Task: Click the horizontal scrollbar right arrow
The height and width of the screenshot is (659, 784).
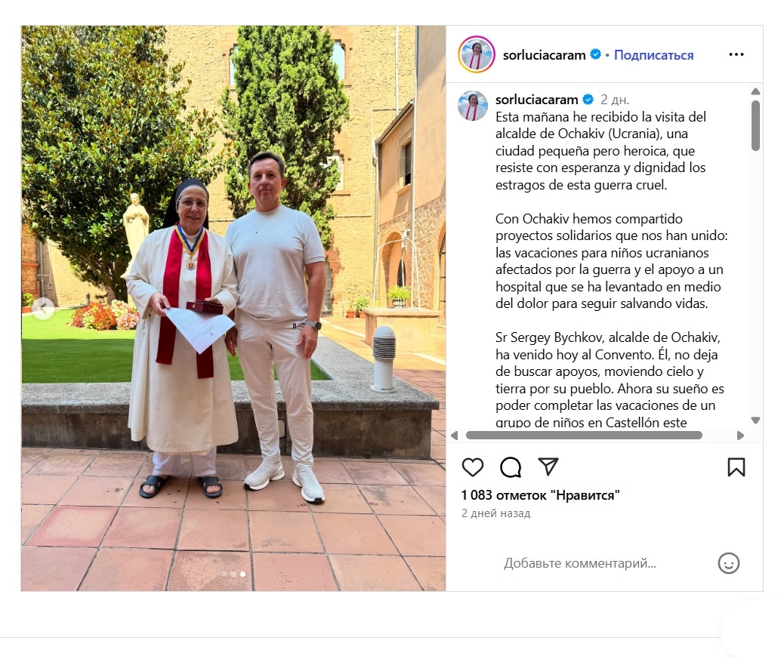Action: pyautogui.click(x=740, y=435)
